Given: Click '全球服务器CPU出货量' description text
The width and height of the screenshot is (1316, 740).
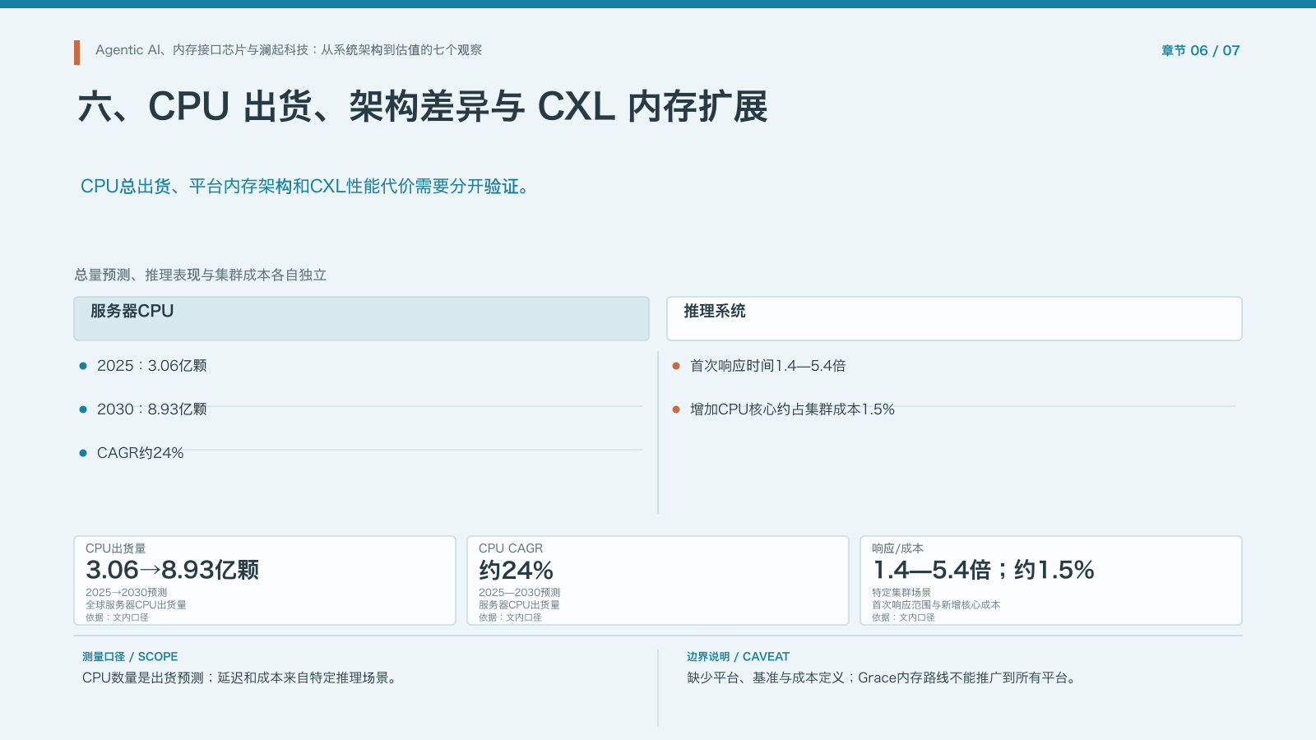Looking at the screenshot, I should [x=136, y=604].
